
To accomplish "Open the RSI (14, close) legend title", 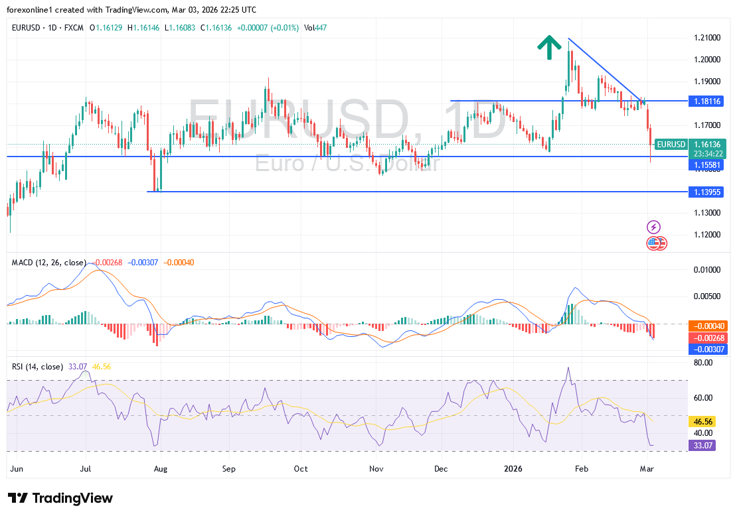I will pos(38,366).
